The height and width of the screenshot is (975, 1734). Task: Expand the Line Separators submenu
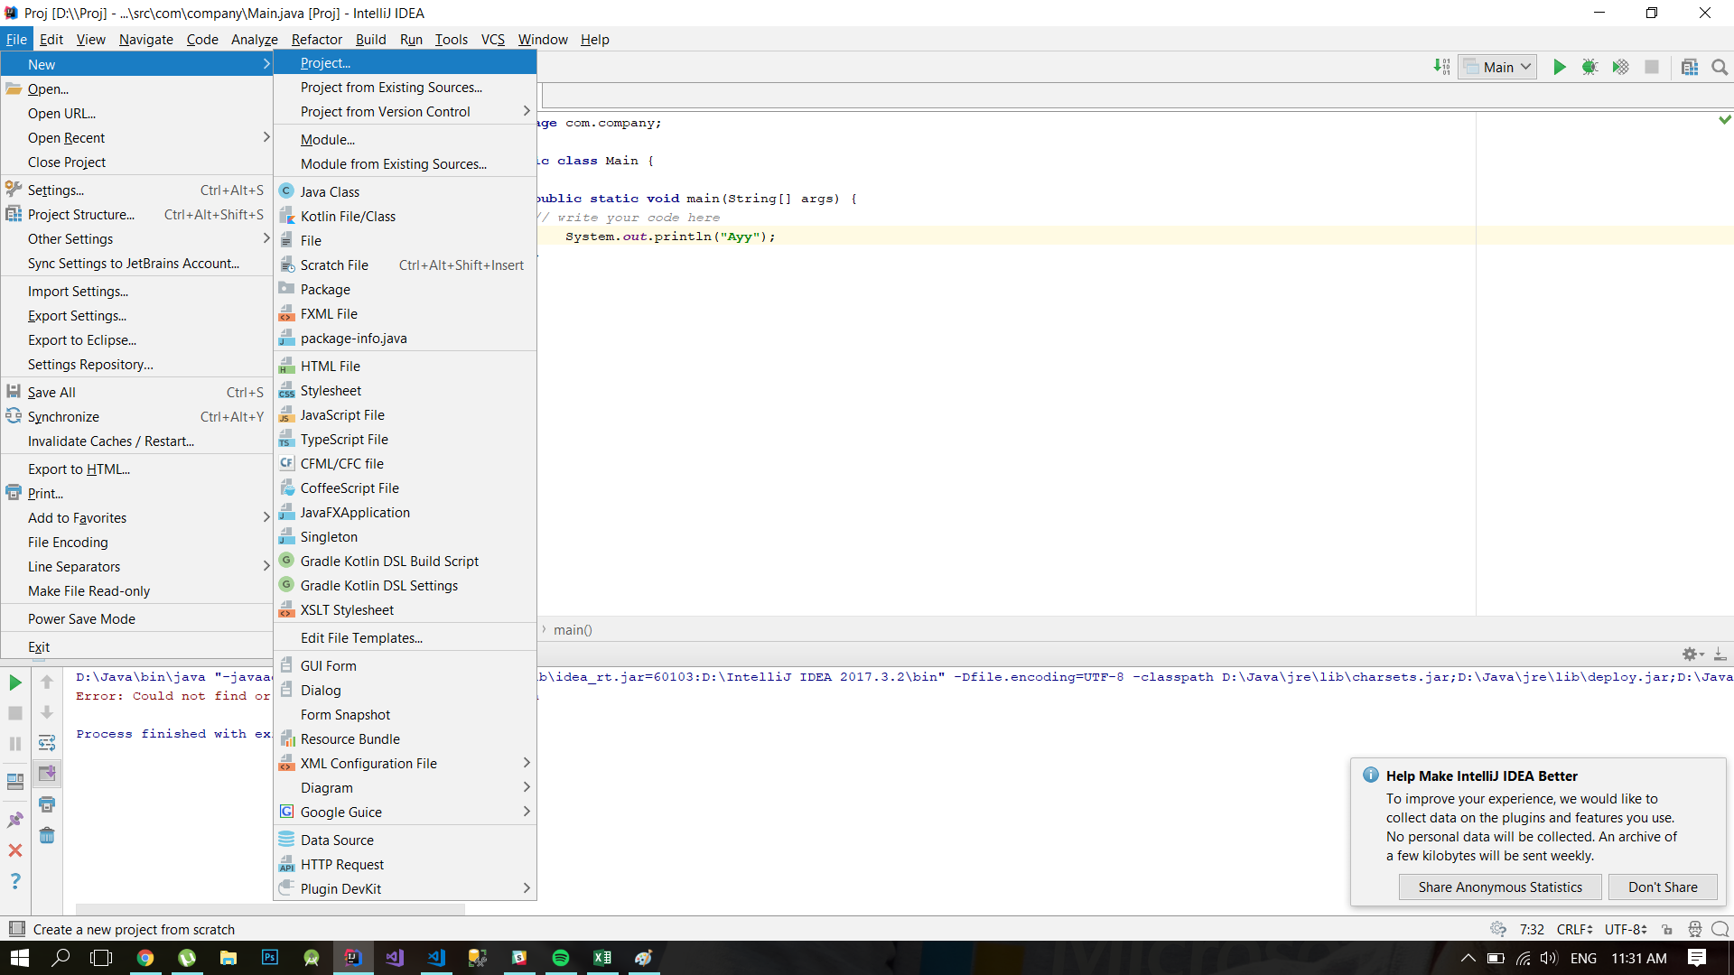(137, 566)
